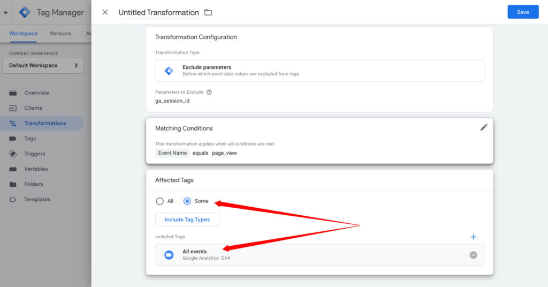Select the Some radio button

pyautogui.click(x=187, y=201)
